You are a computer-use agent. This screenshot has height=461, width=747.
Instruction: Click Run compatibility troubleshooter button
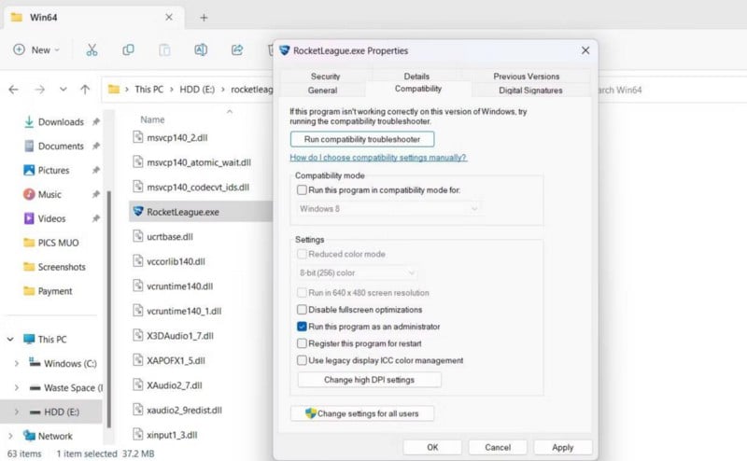coord(362,139)
